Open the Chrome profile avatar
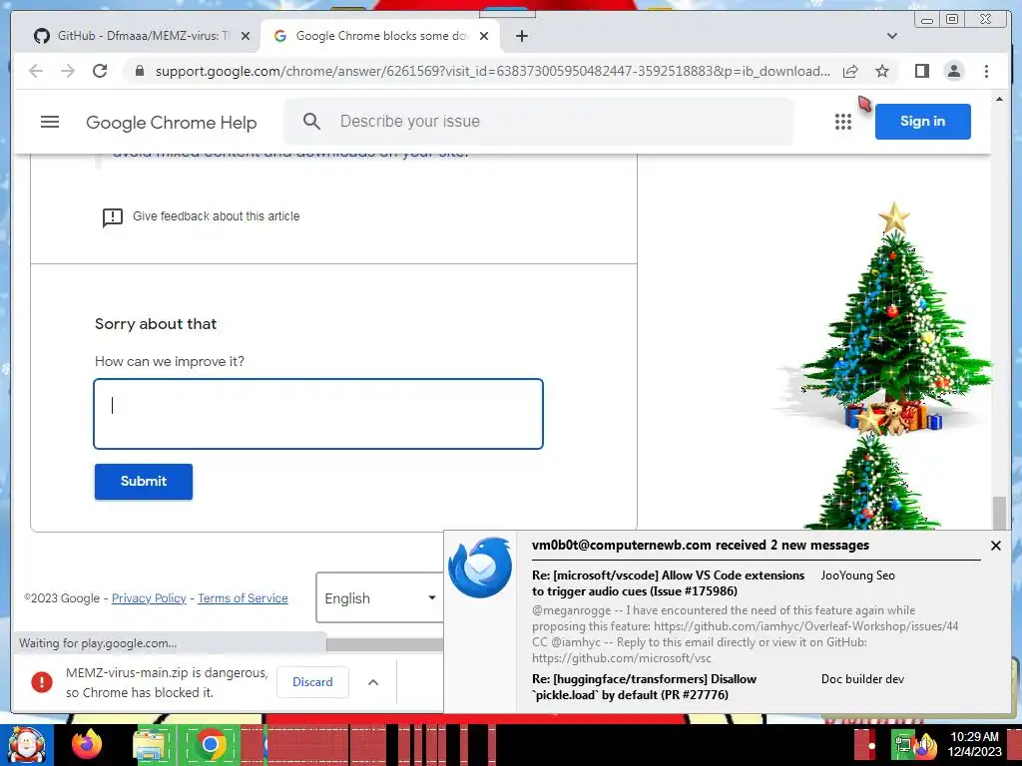 953,71
